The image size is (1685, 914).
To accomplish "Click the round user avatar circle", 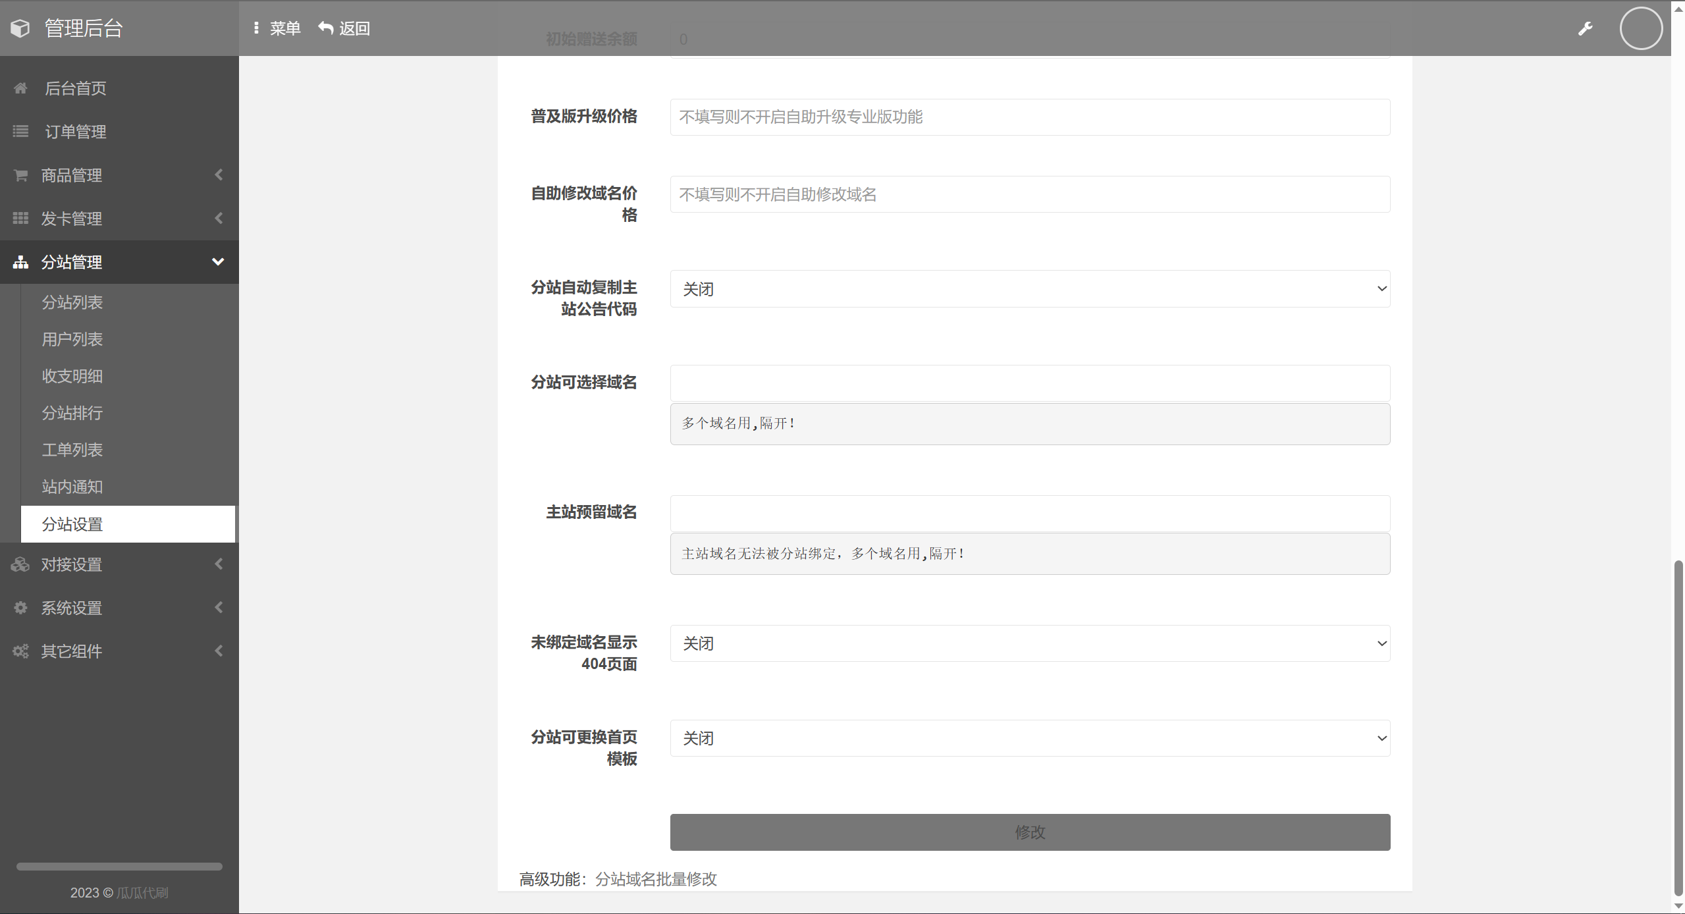I will click(1640, 28).
